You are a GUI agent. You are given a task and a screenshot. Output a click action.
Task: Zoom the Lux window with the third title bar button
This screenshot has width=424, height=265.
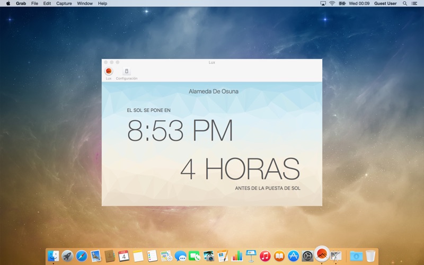point(118,62)
